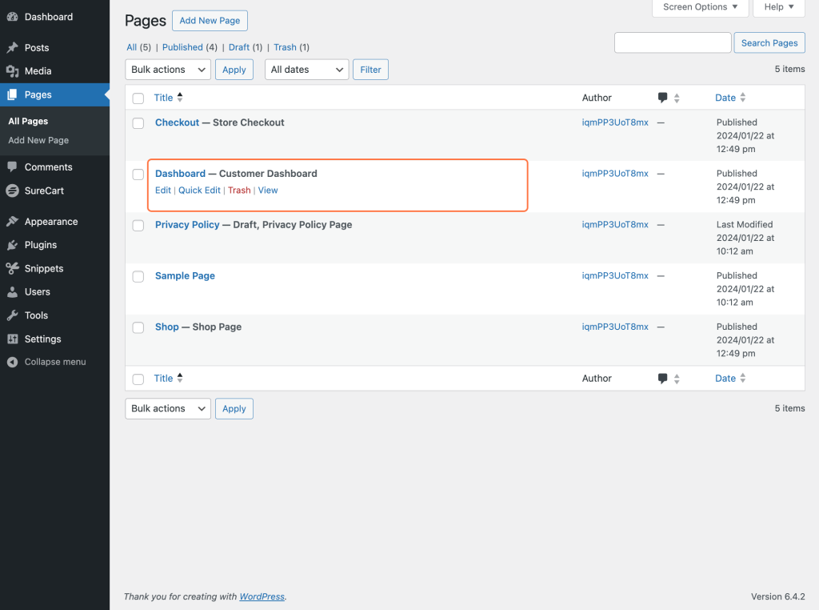Expand the Screen Options panel

pyautogui.click(x=700, y=7)
